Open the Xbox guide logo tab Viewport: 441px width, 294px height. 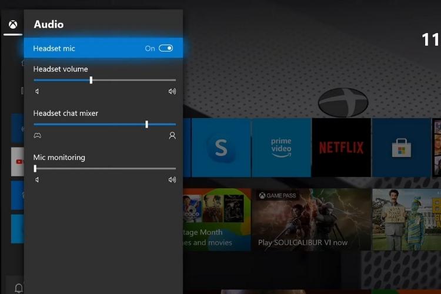pos(13,25)
